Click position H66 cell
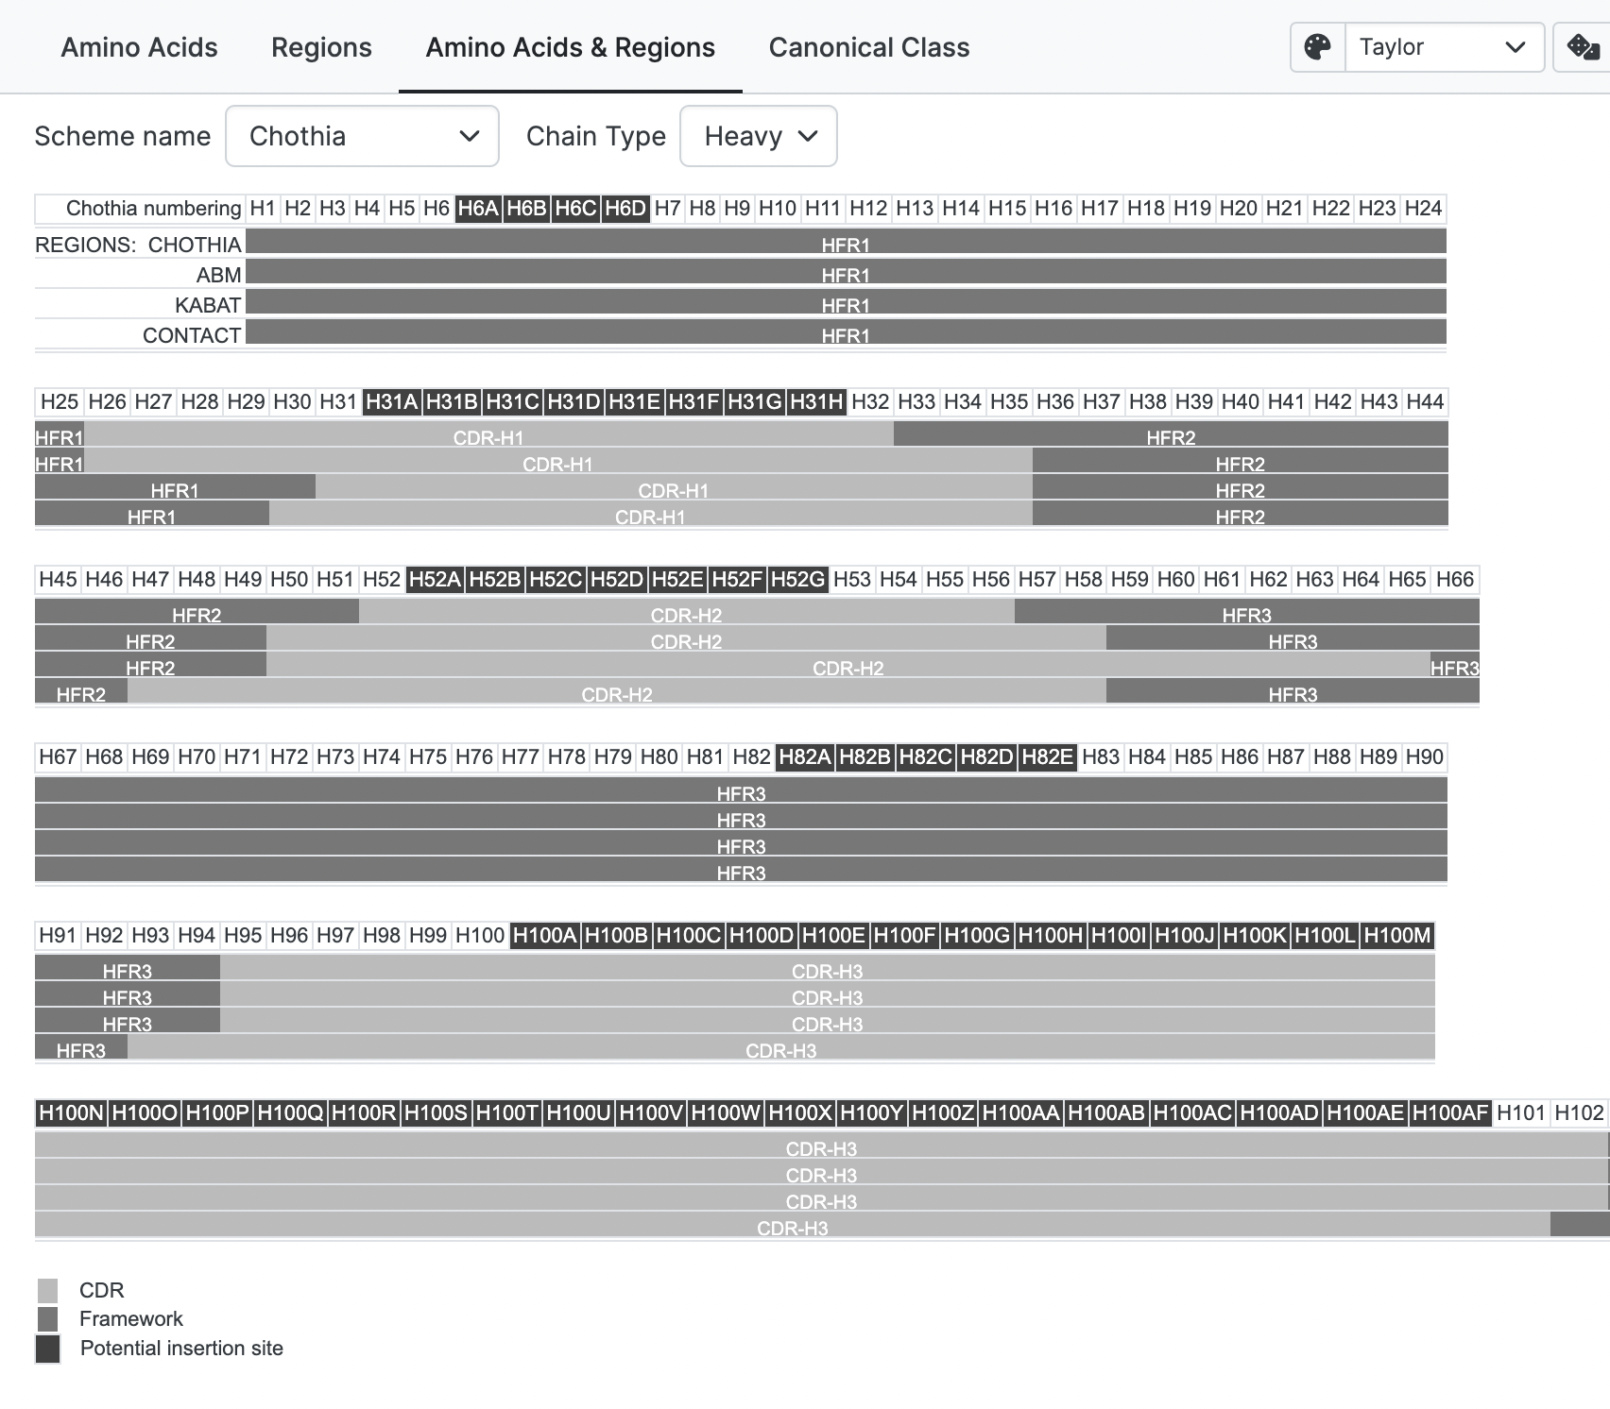The height and width of the screenshot is (1409, 1610). click(1455, 579)
